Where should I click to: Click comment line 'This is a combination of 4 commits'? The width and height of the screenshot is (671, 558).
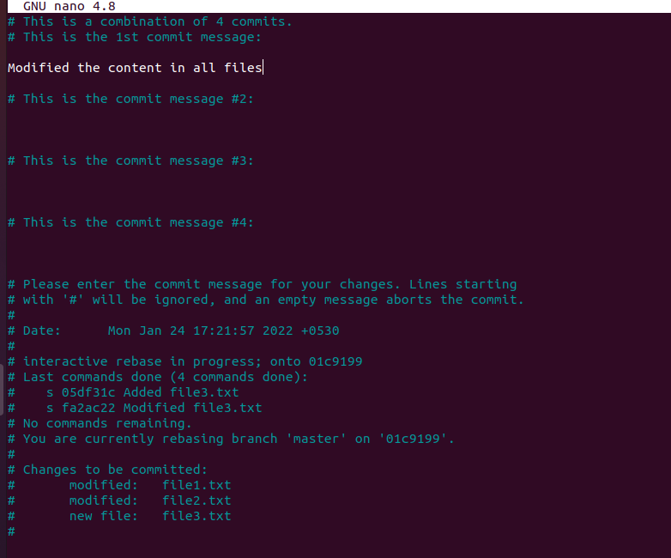click(150, 21)
